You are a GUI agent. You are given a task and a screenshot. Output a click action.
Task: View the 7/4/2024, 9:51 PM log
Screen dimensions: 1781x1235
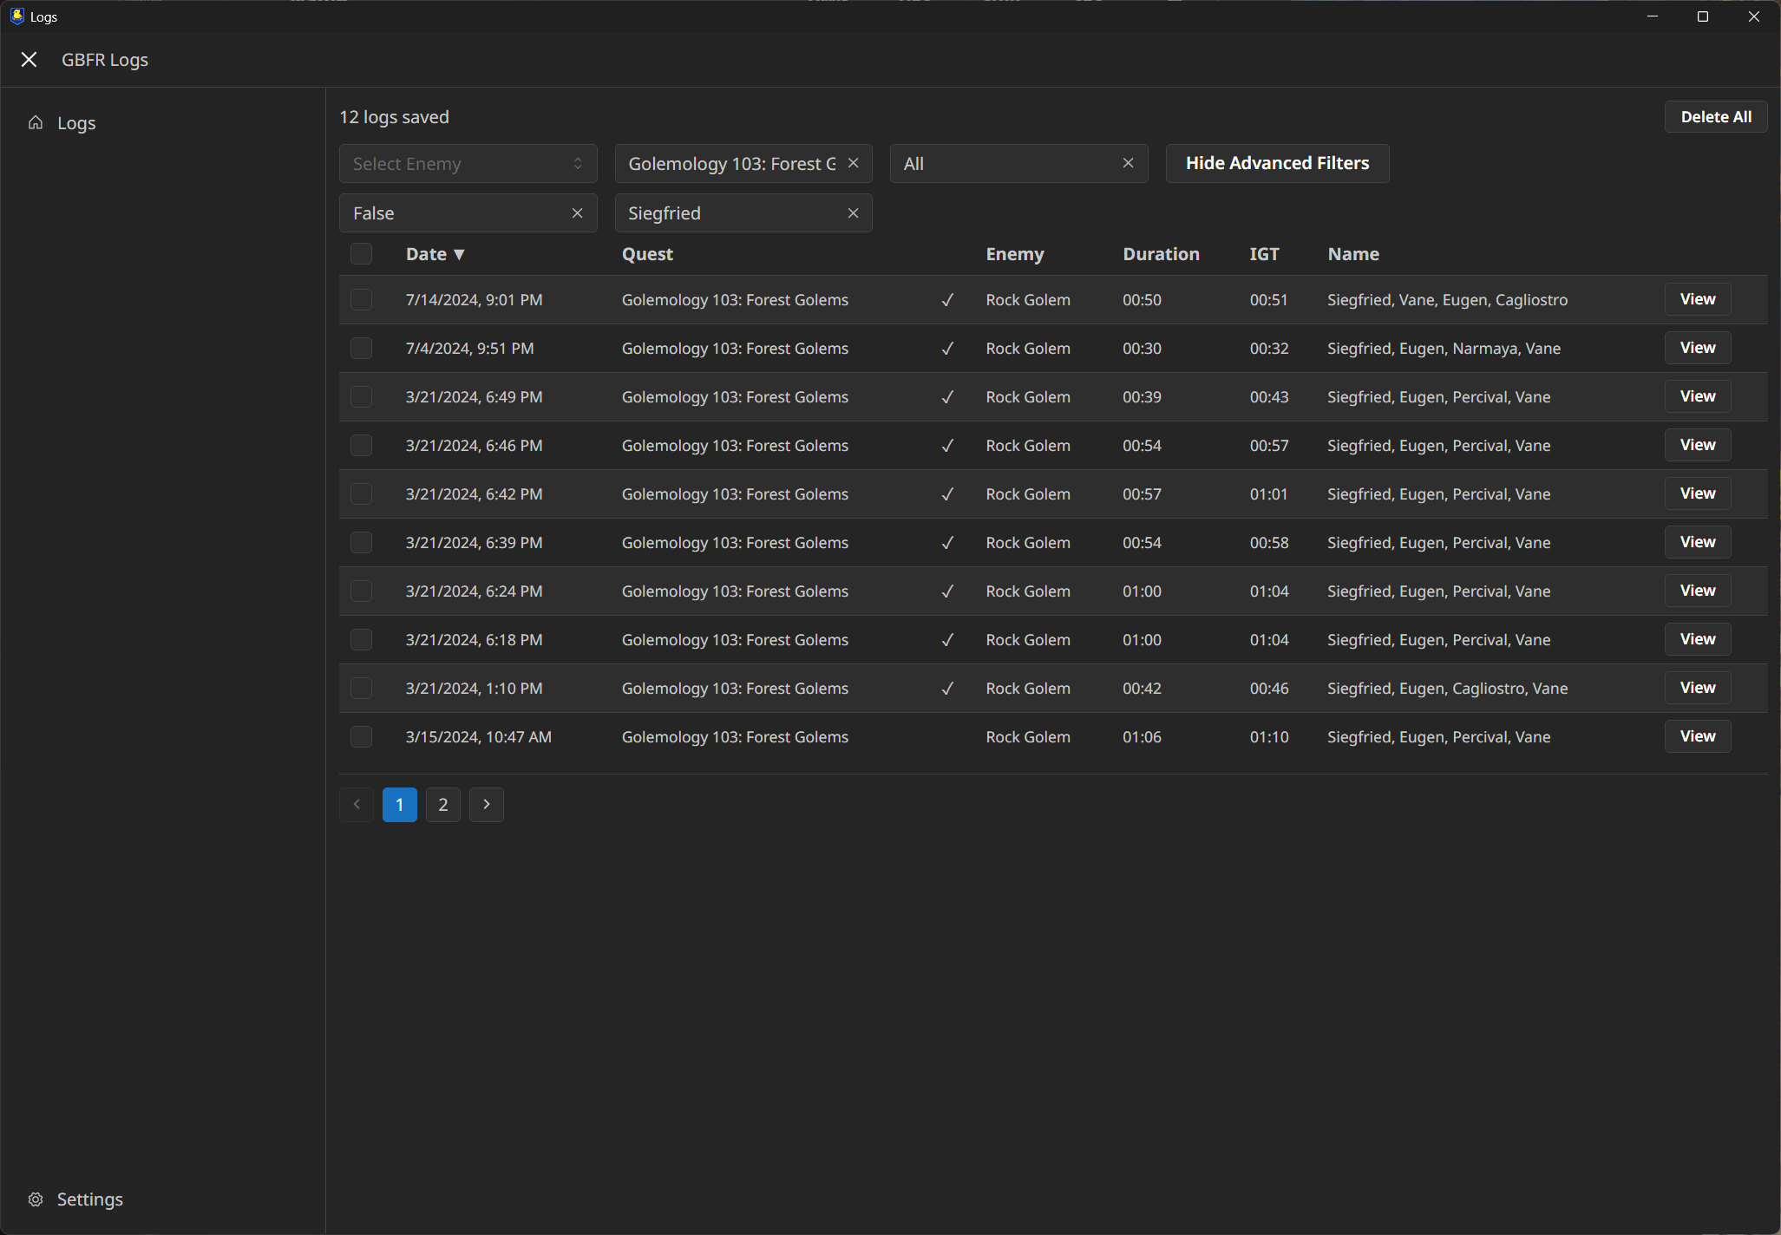click(1697, 349)
